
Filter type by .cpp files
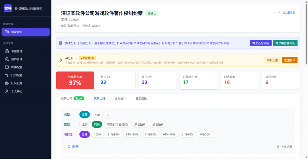97,115
